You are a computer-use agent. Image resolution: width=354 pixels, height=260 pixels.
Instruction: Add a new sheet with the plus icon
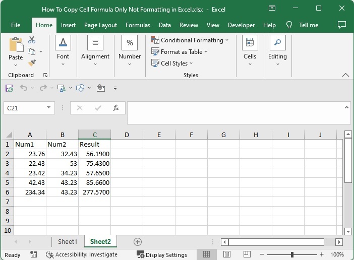click(137, 242)
